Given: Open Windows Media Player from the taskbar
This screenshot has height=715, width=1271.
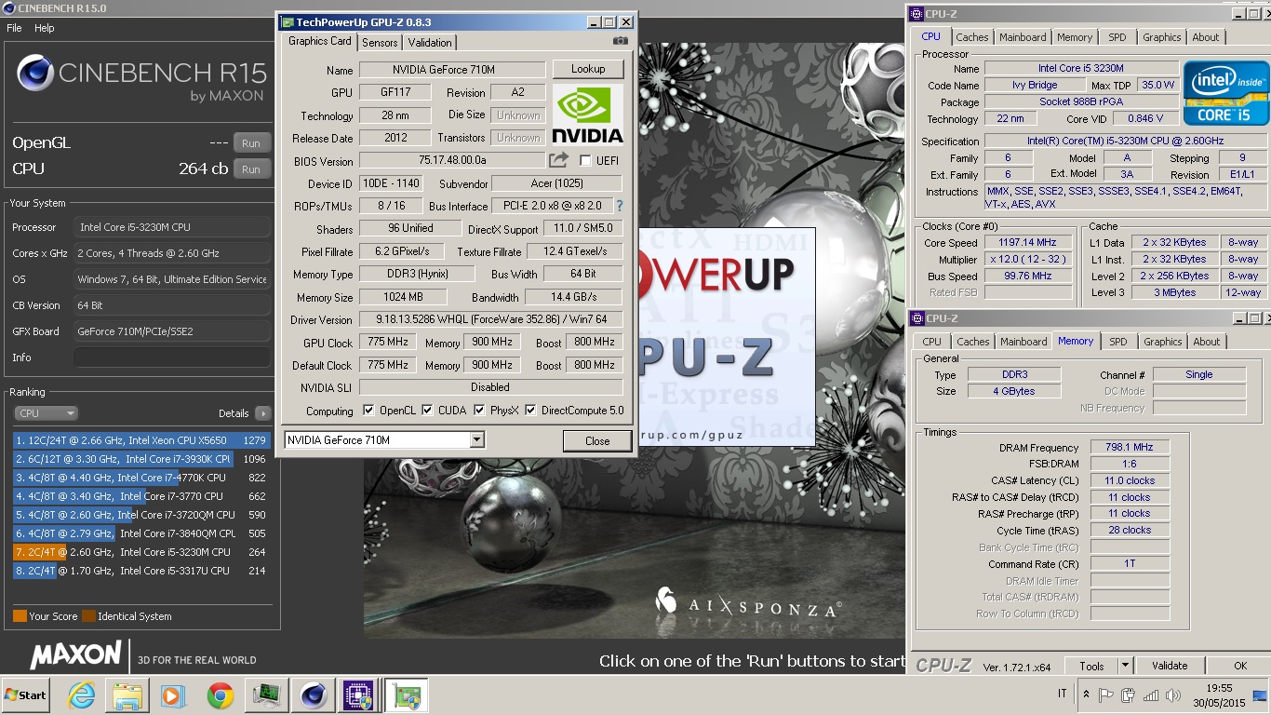Looking at the screenshot, I should (173, 695).
